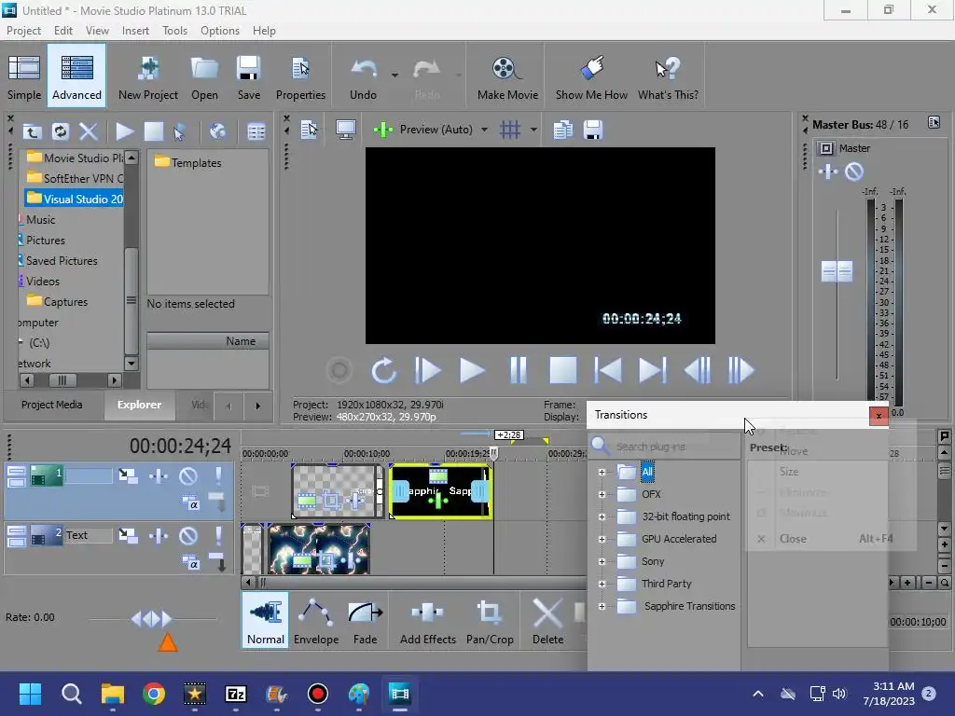Toggle compositing mode on track 1
The height and width of the screenshot is (716, 955).
point(190,503)
